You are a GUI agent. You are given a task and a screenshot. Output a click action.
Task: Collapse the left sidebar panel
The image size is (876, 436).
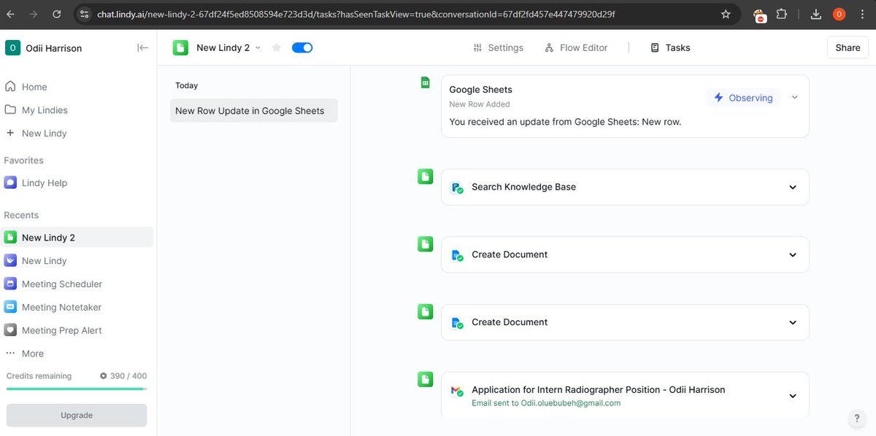click(x=142, y=47)
